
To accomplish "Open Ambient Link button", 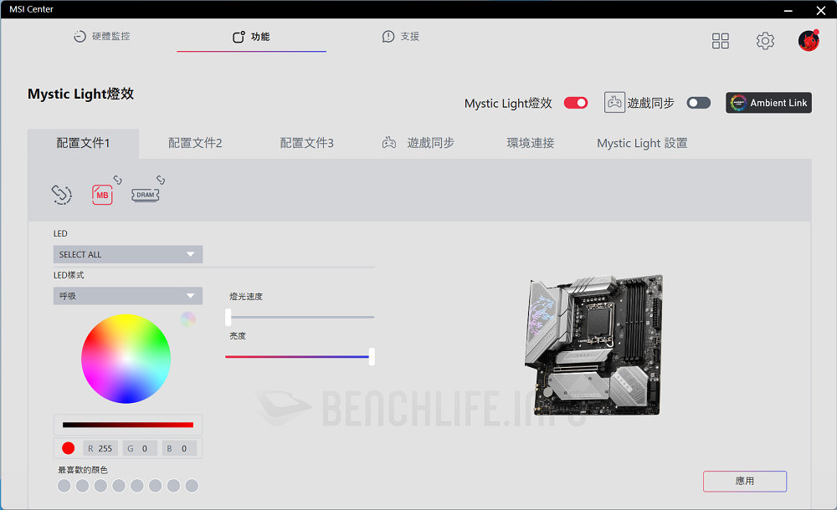I will coord(768,103).
